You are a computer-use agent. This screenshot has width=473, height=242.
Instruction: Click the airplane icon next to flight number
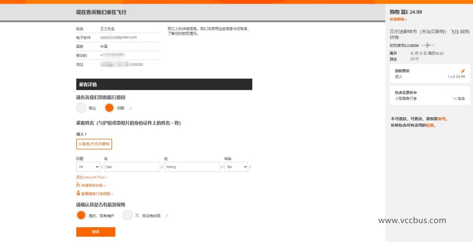428,45
